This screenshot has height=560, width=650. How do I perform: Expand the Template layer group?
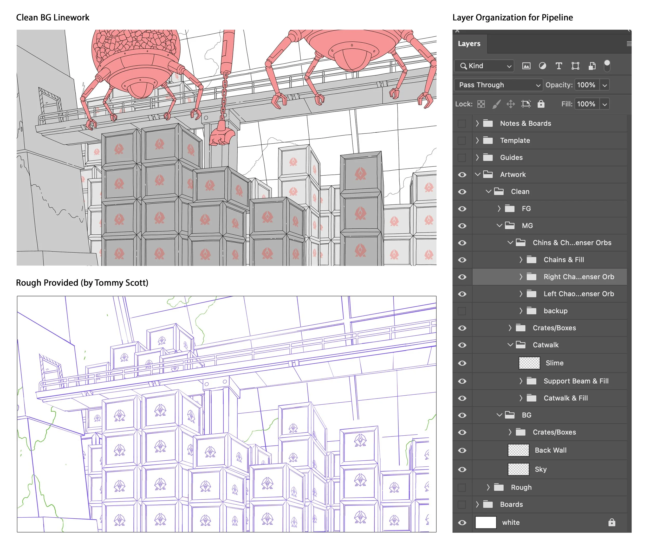477,140
